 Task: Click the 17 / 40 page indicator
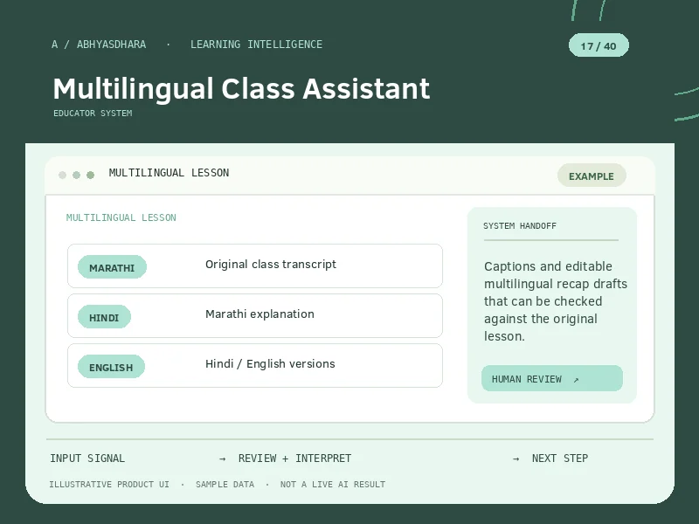[x=599, y=45]
